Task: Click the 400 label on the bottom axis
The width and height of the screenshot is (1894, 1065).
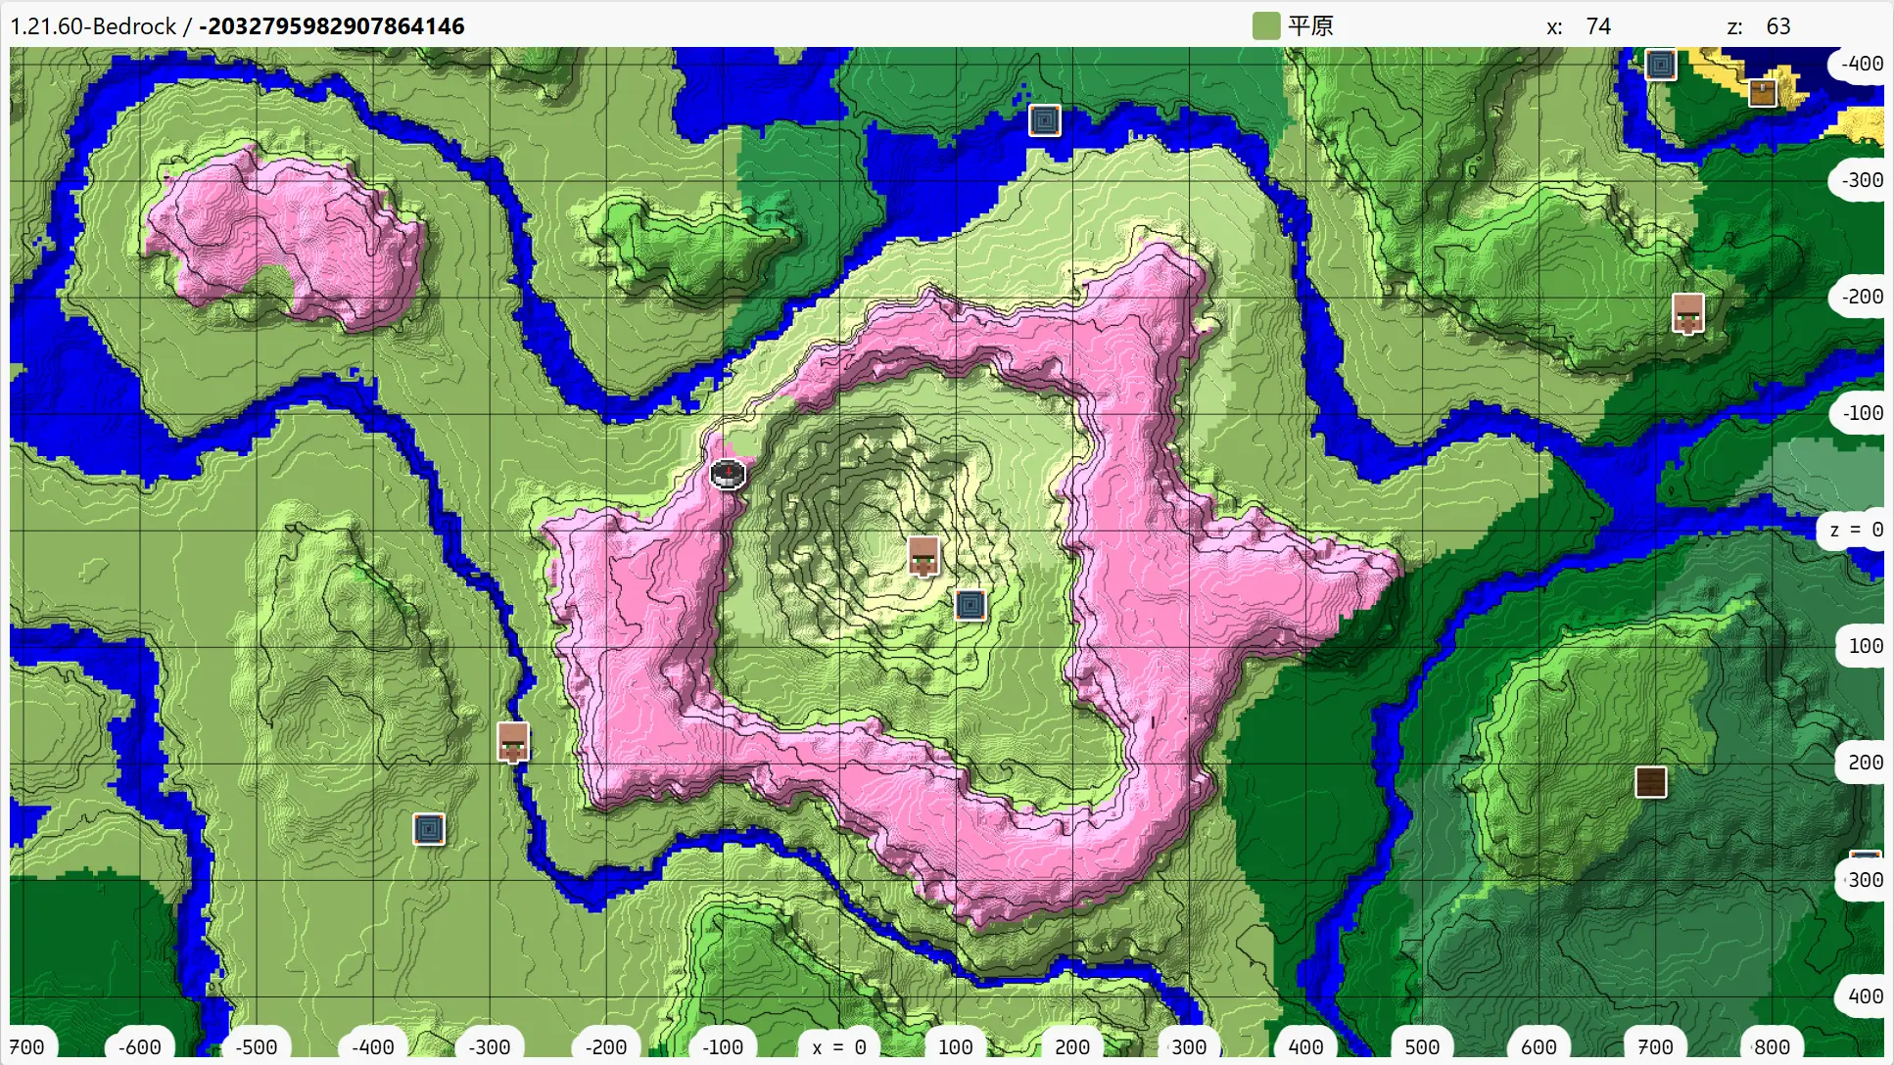Action: point(1305,1046)
